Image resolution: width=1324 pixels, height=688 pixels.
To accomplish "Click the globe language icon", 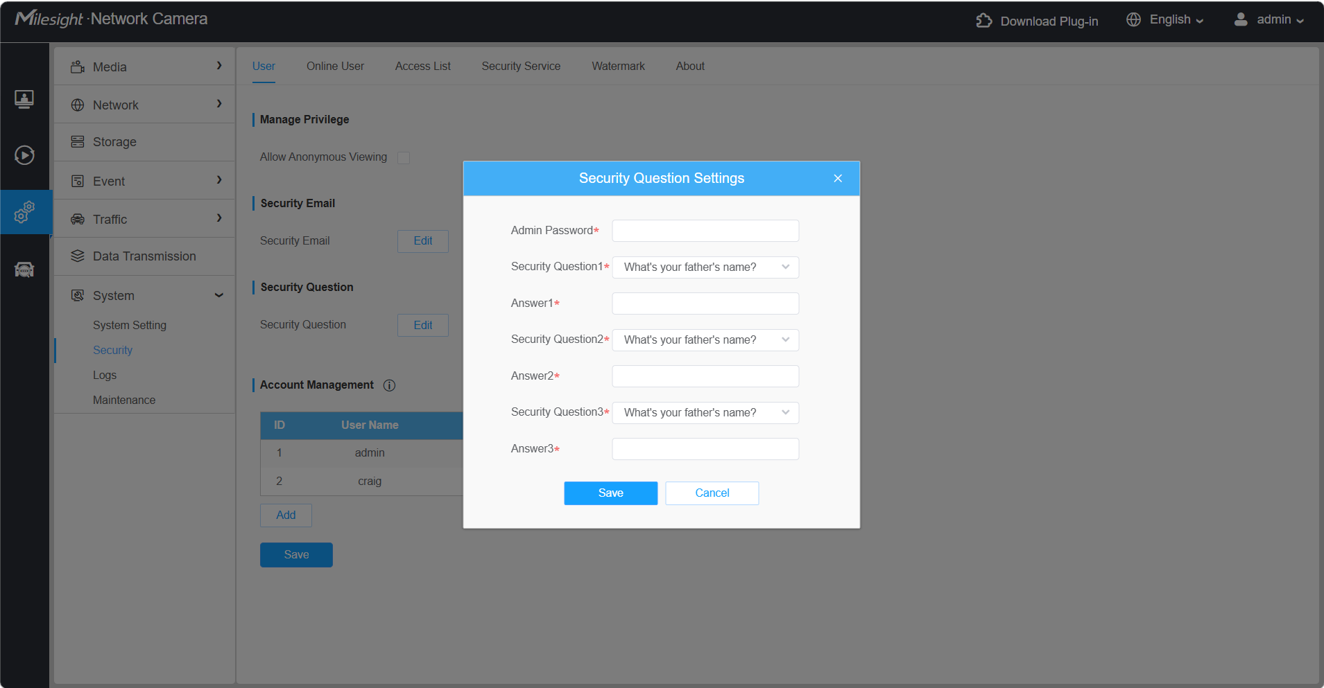I will coord(1133,19).
